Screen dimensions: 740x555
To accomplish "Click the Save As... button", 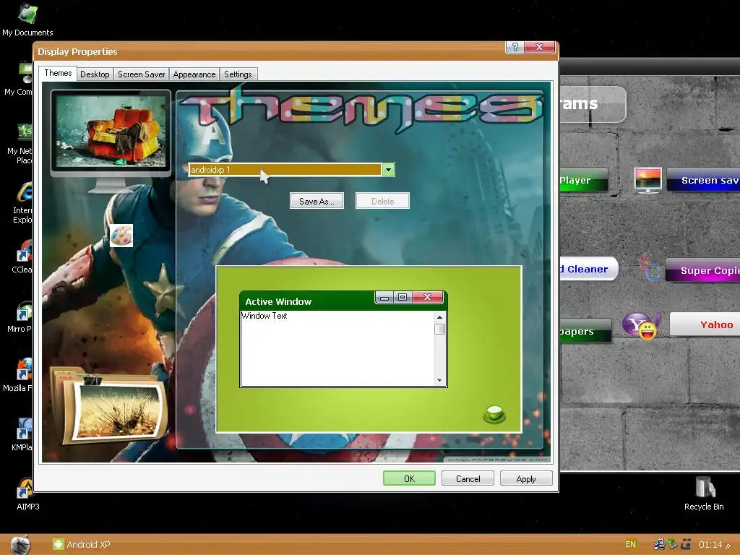I will [317, 201].
